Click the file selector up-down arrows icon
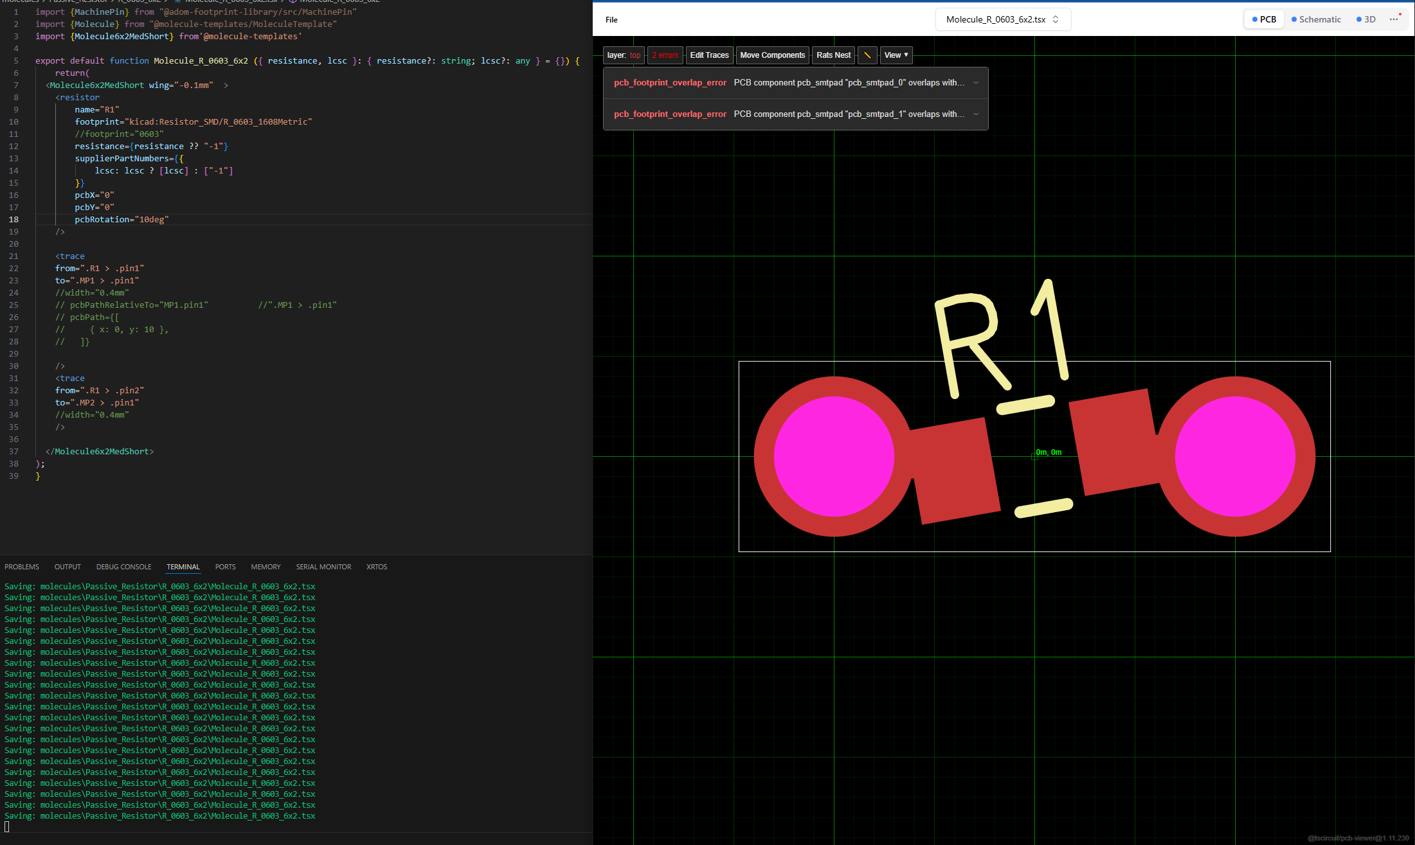Screen dimensions: 1415x845 click(1056, 19)
